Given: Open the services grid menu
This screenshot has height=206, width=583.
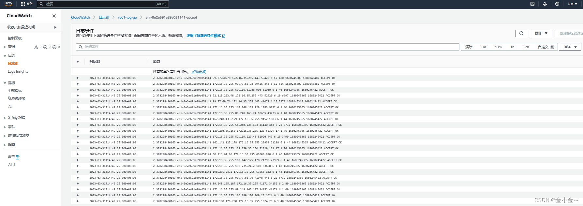Looking at the screenshot, I should (27, 4).
